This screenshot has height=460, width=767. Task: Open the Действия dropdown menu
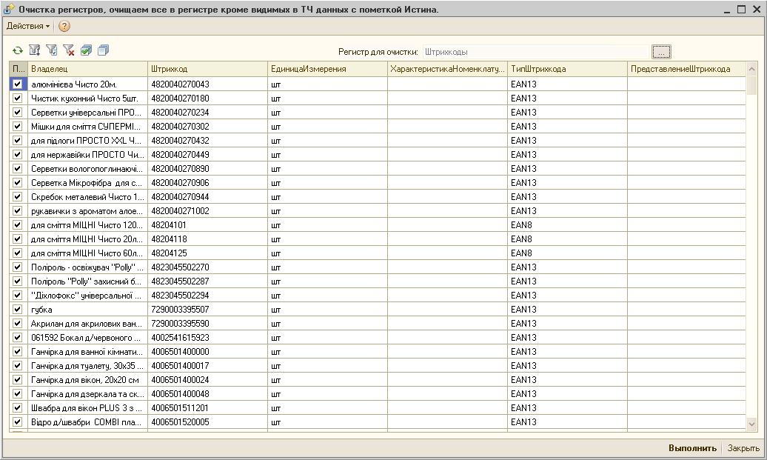(x=28, y=26)
